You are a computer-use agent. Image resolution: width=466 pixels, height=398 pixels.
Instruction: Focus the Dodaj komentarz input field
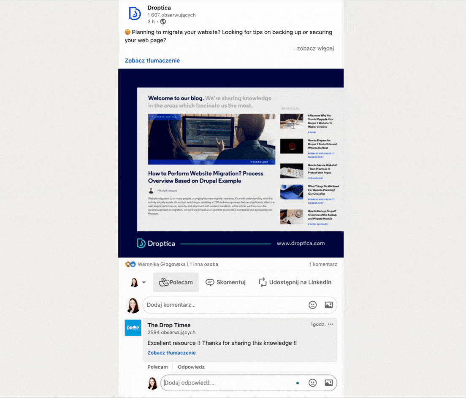(x=240, y=305)
